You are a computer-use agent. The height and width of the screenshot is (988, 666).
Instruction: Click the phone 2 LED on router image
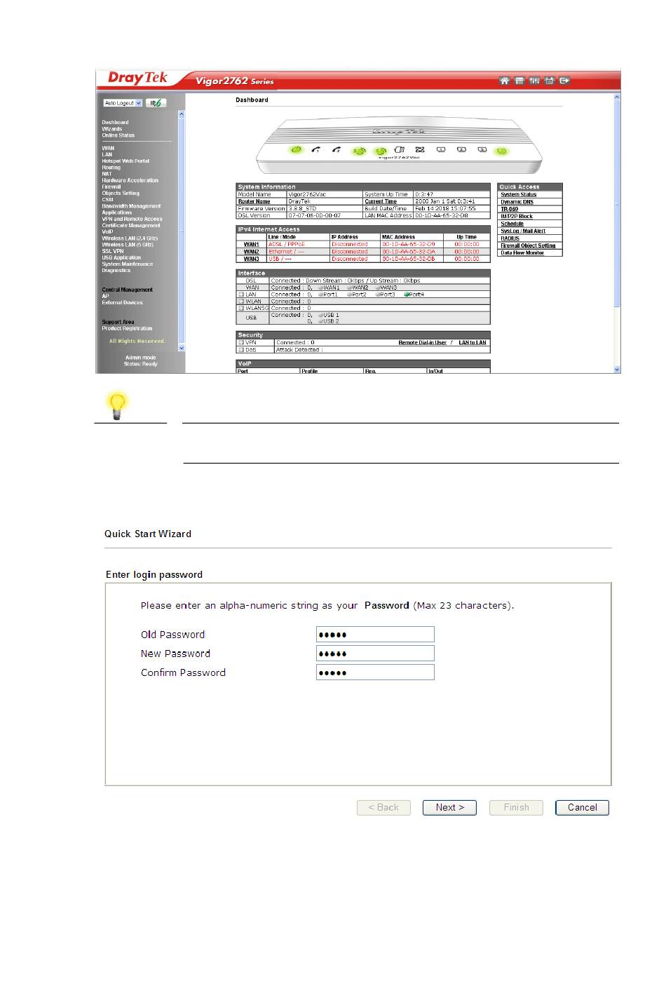tap(337, 149)
